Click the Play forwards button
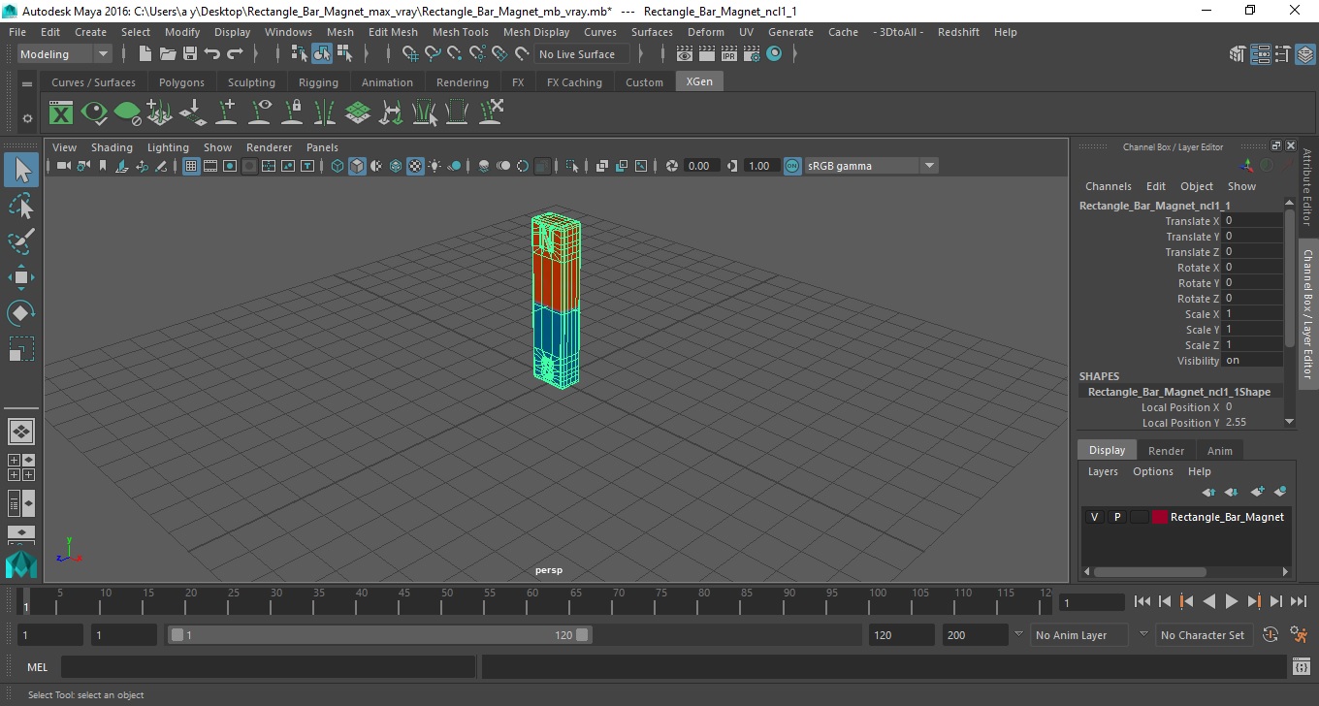1319x706 pixels. click(x=1232, y=602)
